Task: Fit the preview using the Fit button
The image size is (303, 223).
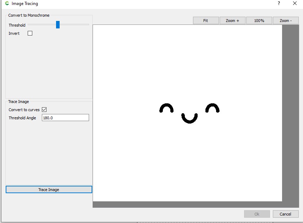Action: click(x=206, y=21)
